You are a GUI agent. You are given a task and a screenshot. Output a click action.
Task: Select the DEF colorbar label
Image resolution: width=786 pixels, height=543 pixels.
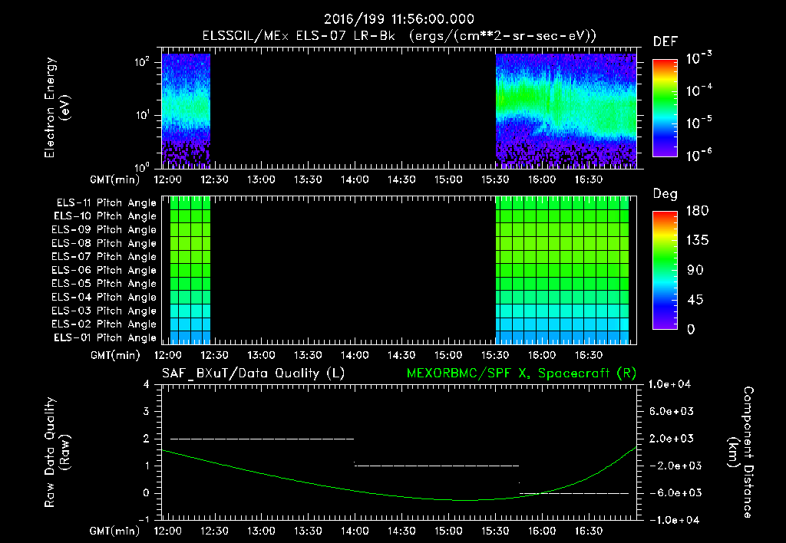coord(665,42)
